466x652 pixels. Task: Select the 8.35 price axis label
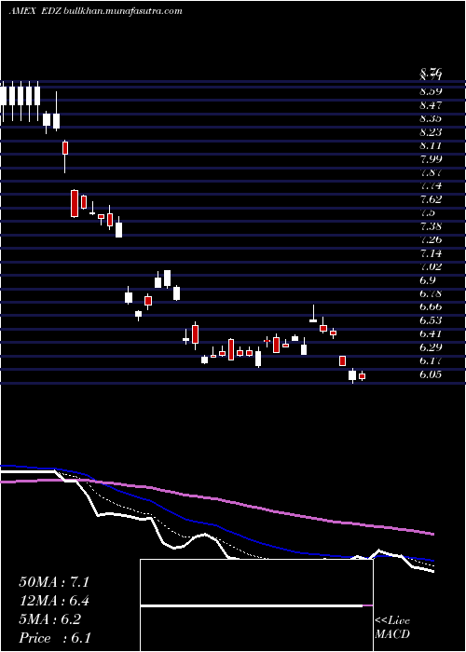click(x=431, y=118)
